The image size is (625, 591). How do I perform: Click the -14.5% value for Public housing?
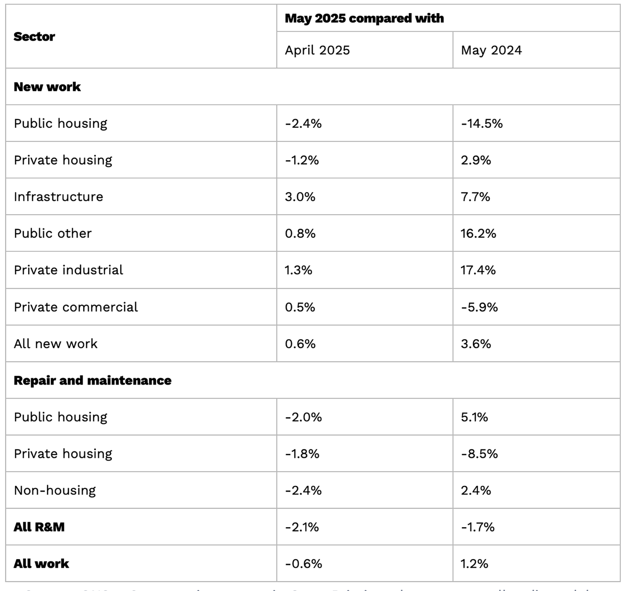click(x=482, y=123)
